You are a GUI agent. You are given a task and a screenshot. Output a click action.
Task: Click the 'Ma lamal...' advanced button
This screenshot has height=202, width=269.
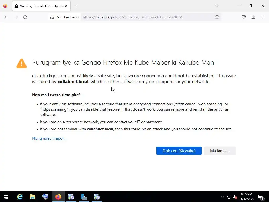click(220, 151)
